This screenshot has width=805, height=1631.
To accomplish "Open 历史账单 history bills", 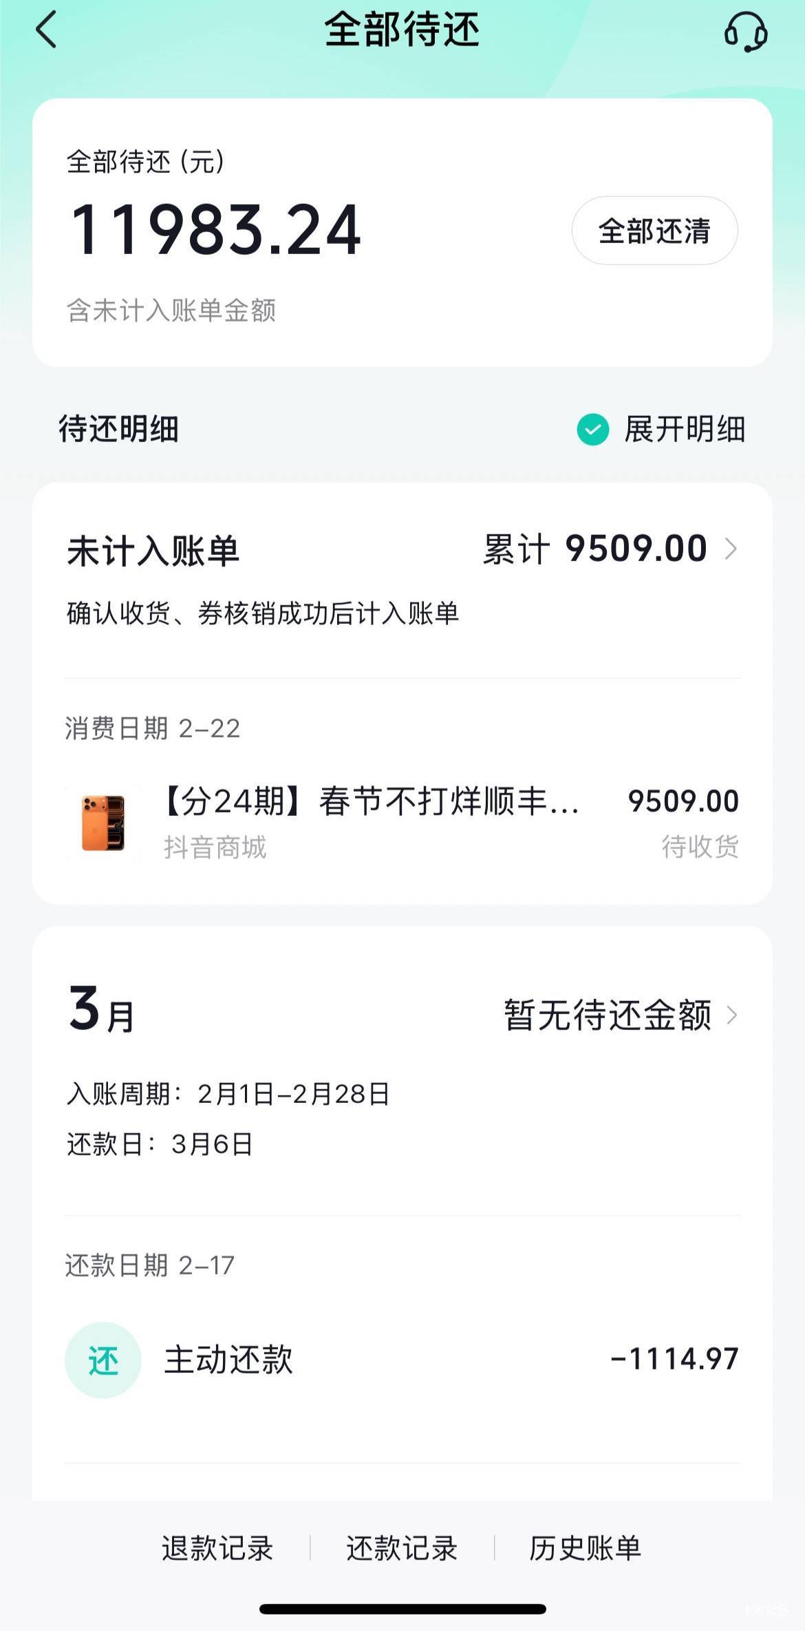I will click(x=585, y=1548).
